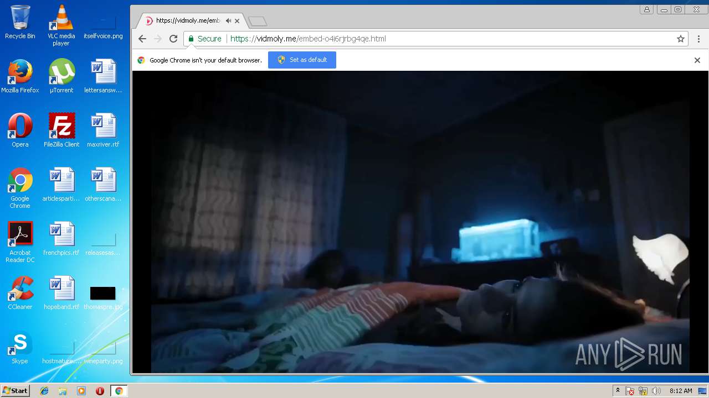
Task: Select the releasesas file
Action: 103,243
